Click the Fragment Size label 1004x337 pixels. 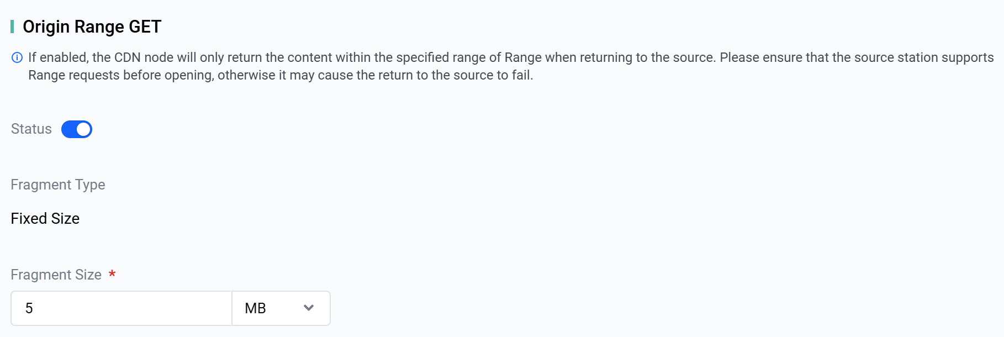pos(56,275)
